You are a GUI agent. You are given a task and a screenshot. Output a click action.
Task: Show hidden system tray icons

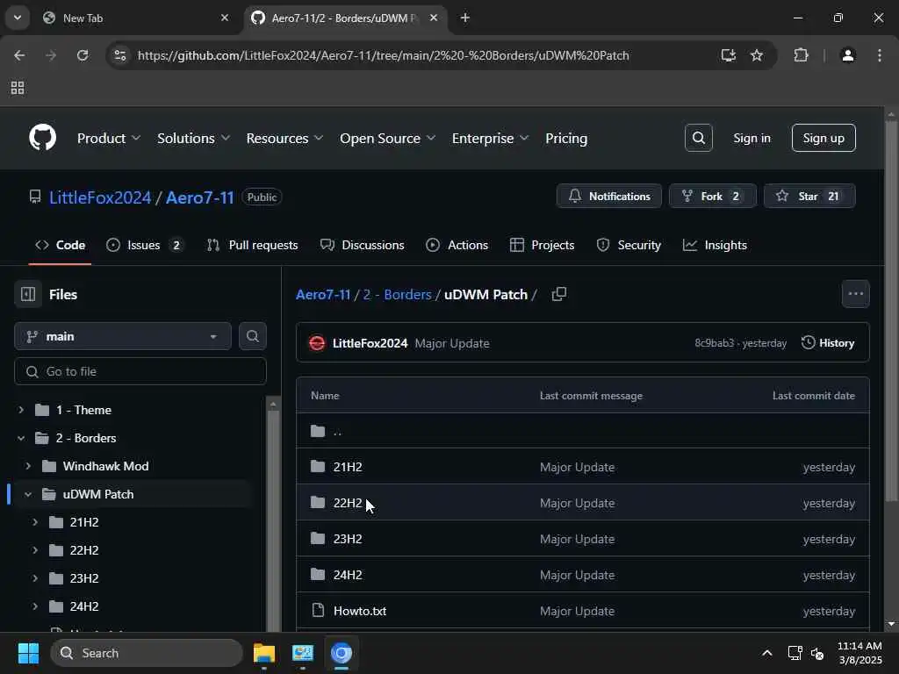767,653
